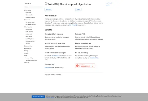
Task: Upvote using the Product Hunt arrow
Action: coord(93,66)
